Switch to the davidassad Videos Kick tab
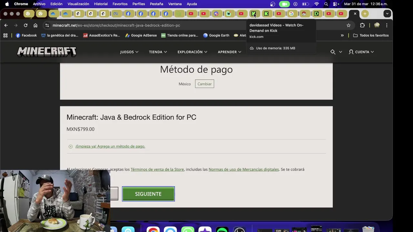Viewport: 413px width, 232px height. tap(254, 14)
